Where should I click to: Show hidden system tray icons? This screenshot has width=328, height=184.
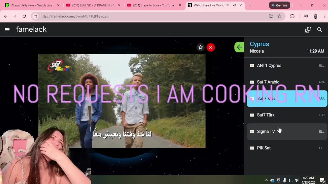266,180
